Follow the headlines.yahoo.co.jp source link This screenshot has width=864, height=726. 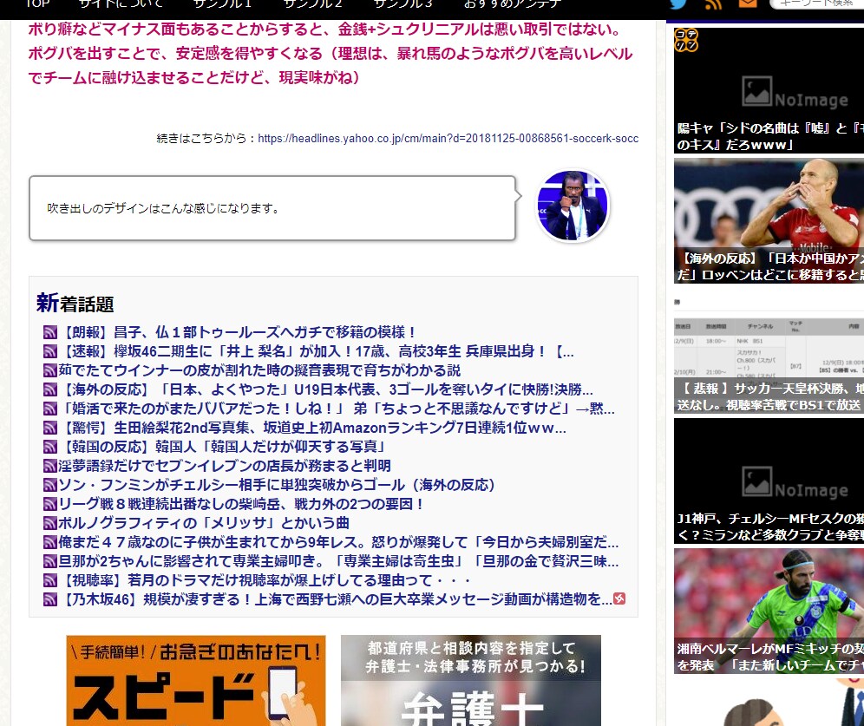[448, 138]
